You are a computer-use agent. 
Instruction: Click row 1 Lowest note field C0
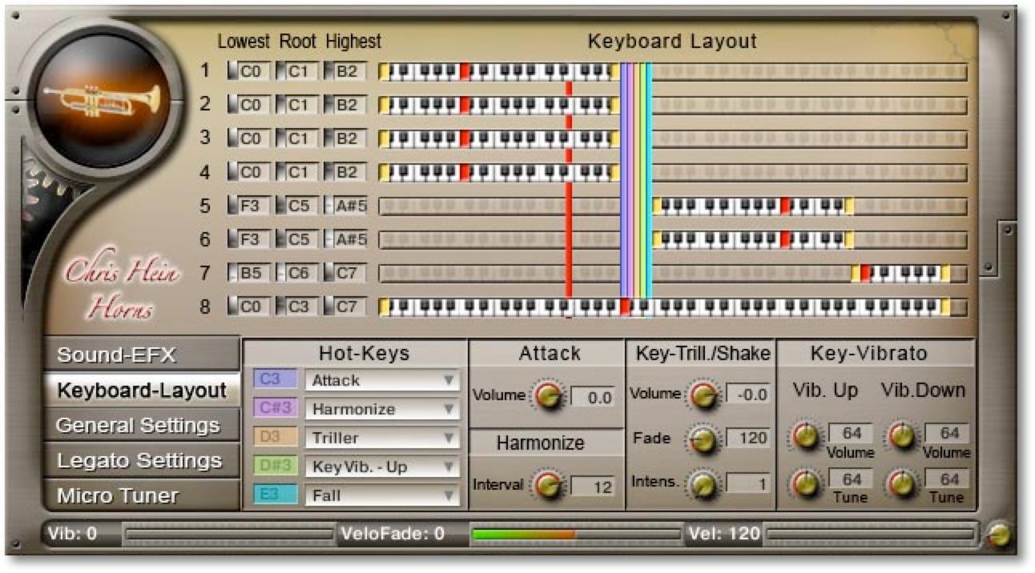251,71
